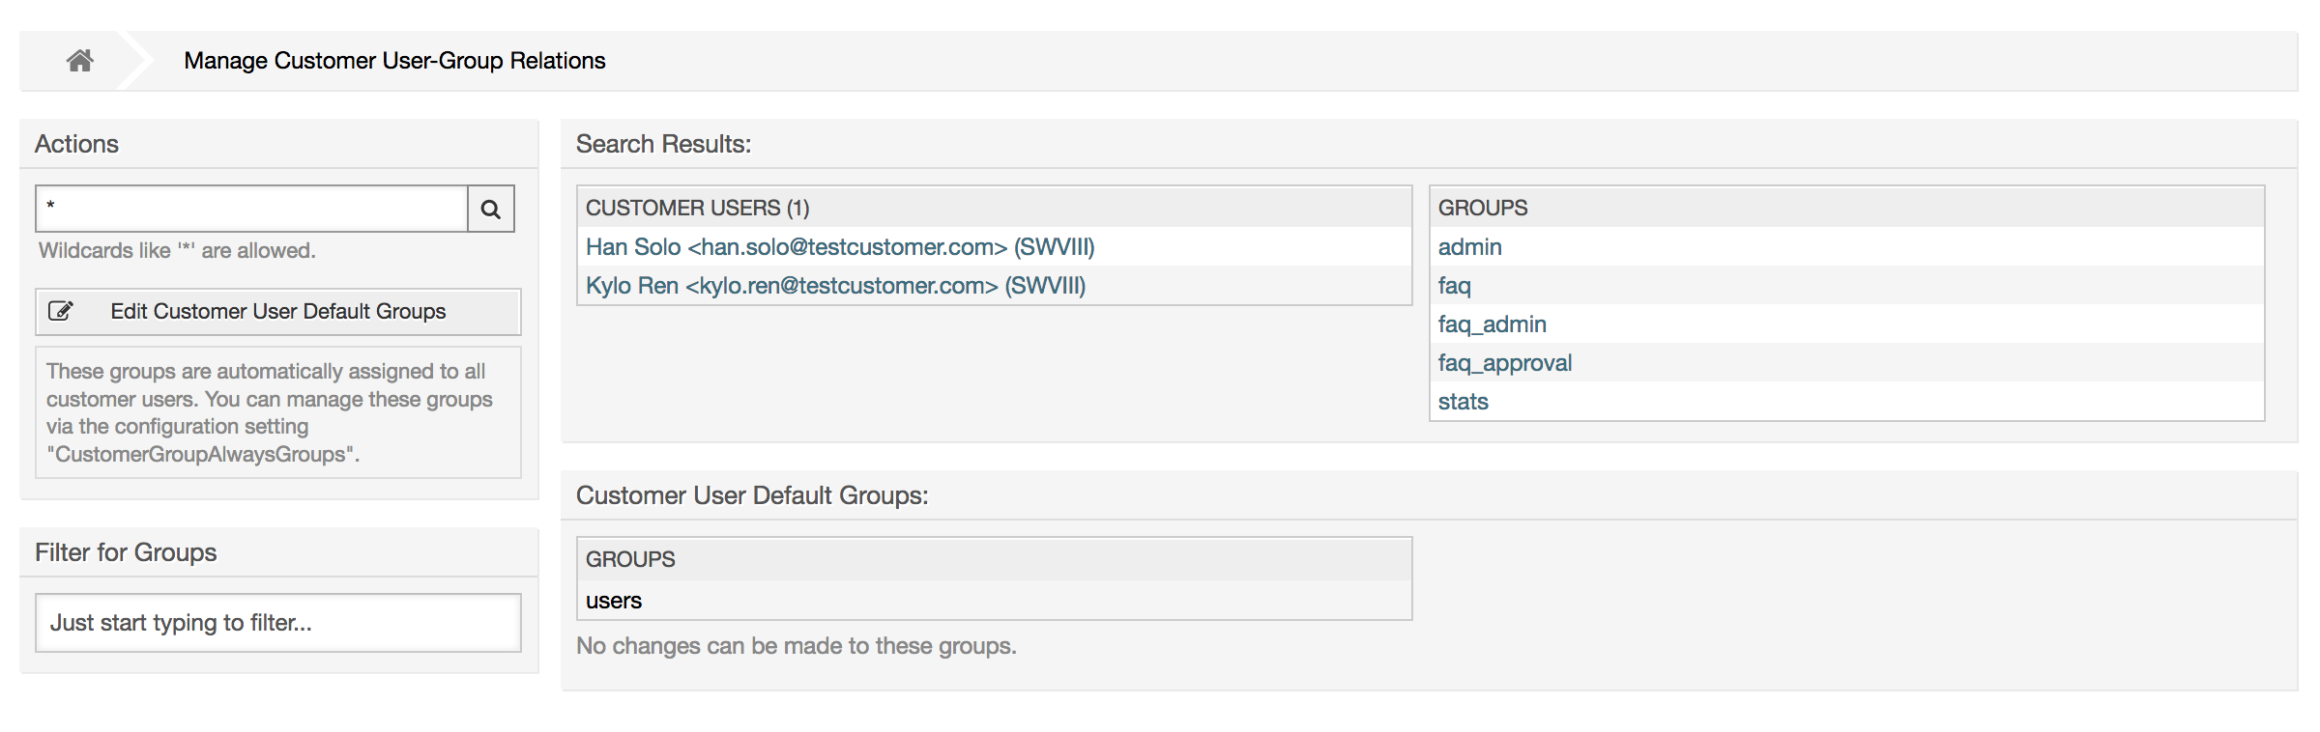Screen dimensions: 2320x732
Task: Open the admin group relations
Action: point(1469,247)
